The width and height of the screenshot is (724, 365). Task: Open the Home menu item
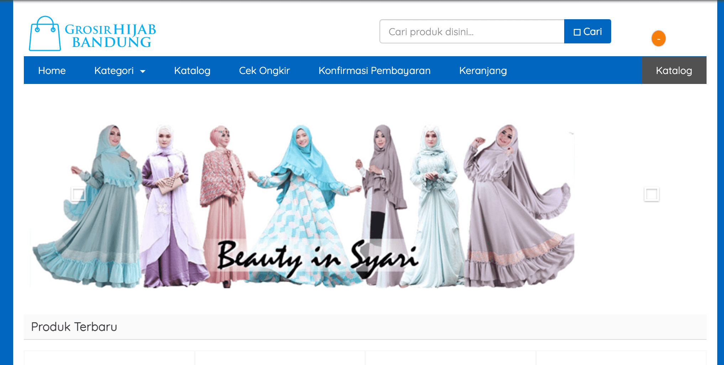pos(52,70)
